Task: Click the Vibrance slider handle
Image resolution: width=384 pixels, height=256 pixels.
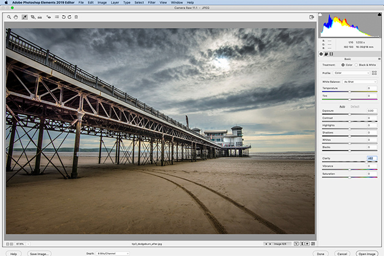Action: click(350, 170)
